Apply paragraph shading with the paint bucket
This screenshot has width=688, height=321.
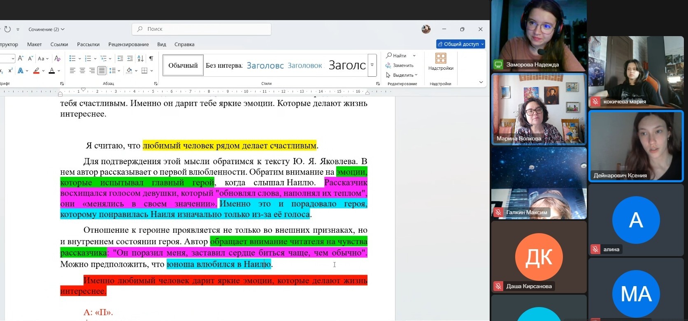[x=129, y=71]
